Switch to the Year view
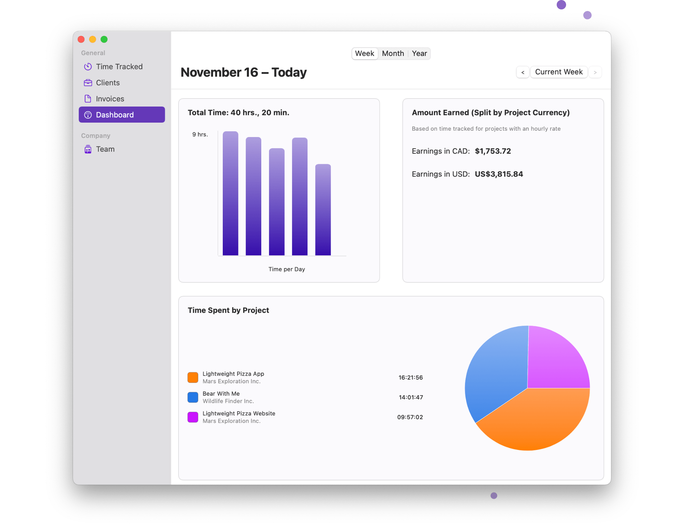The image size is (684, 526). coord(419,53)
